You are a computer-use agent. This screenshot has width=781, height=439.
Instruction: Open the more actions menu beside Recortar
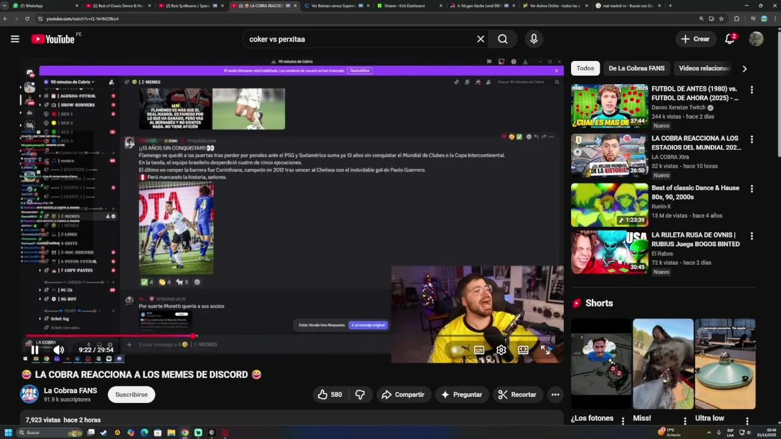tap(555, 394)
